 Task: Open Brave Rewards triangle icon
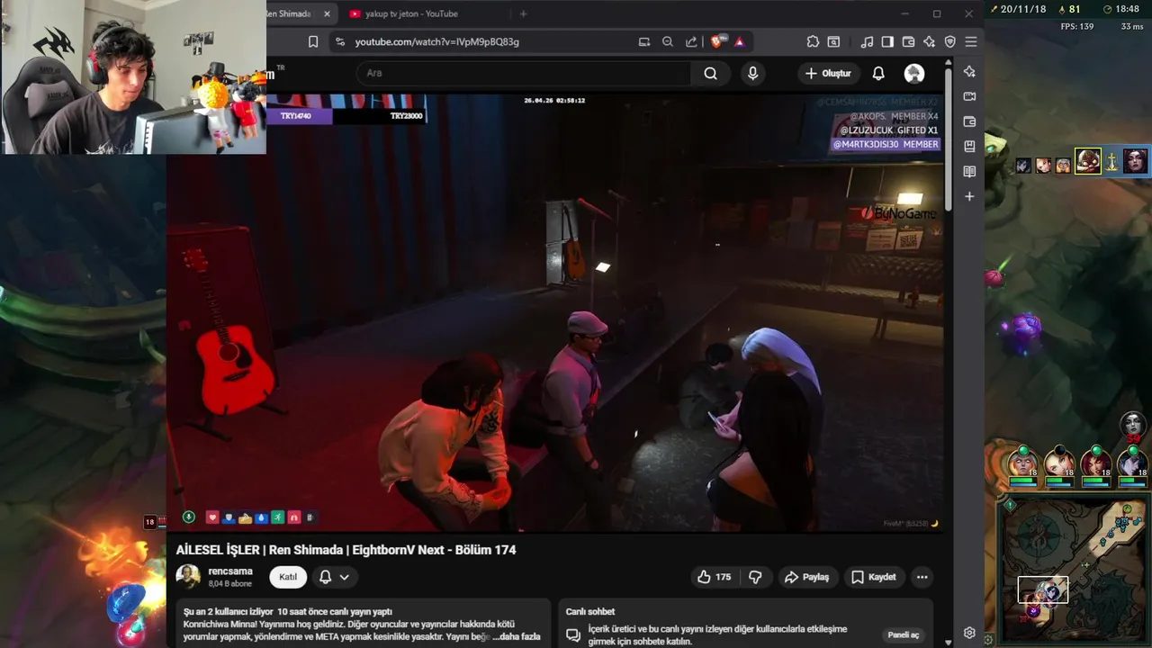tap(739, 41)
